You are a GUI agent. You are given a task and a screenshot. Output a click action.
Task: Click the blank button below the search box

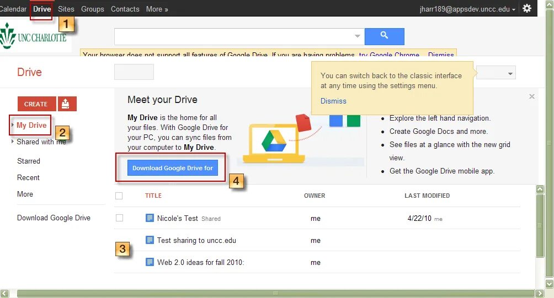pos(134,72)
